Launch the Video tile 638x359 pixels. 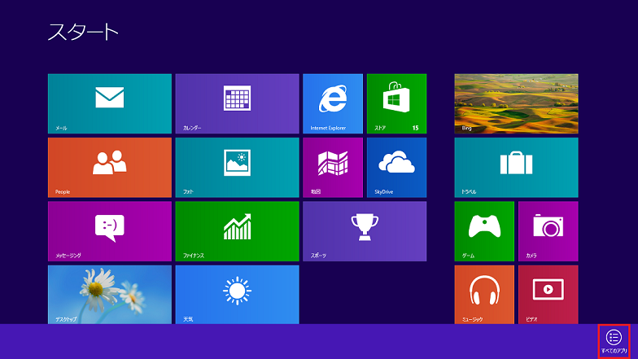[548, 294]
